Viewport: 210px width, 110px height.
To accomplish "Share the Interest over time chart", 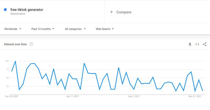I will coord(204,44).
